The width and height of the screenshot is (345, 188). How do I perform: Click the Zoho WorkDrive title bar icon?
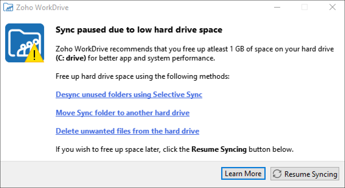click(x=8, y=7)
